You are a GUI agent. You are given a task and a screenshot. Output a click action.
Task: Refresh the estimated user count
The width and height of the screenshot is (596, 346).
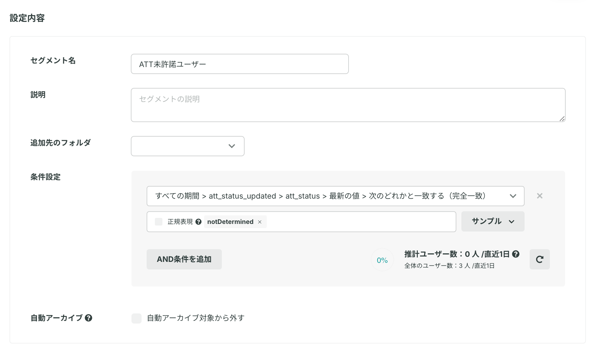pyautogui.click(x=539, y=259)
